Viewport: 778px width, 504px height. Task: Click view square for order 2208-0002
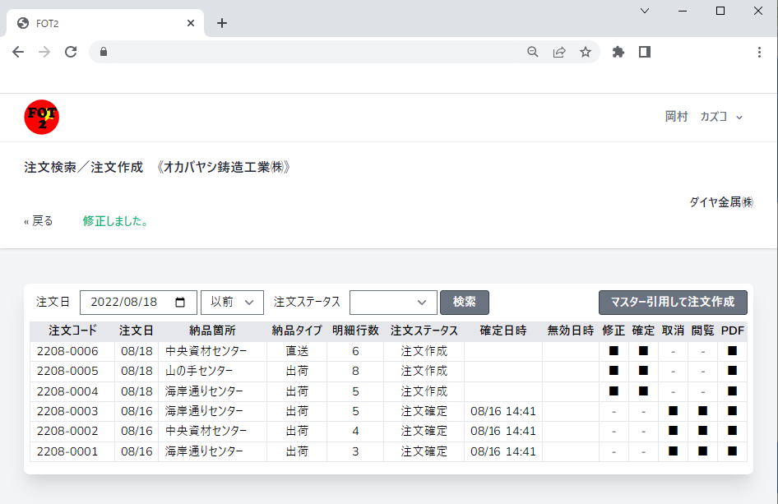pyautogui.click(x=702, y=431)
